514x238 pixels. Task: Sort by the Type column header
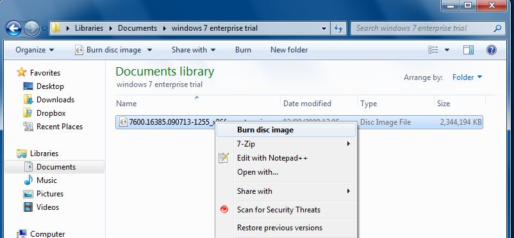(395, 104)
